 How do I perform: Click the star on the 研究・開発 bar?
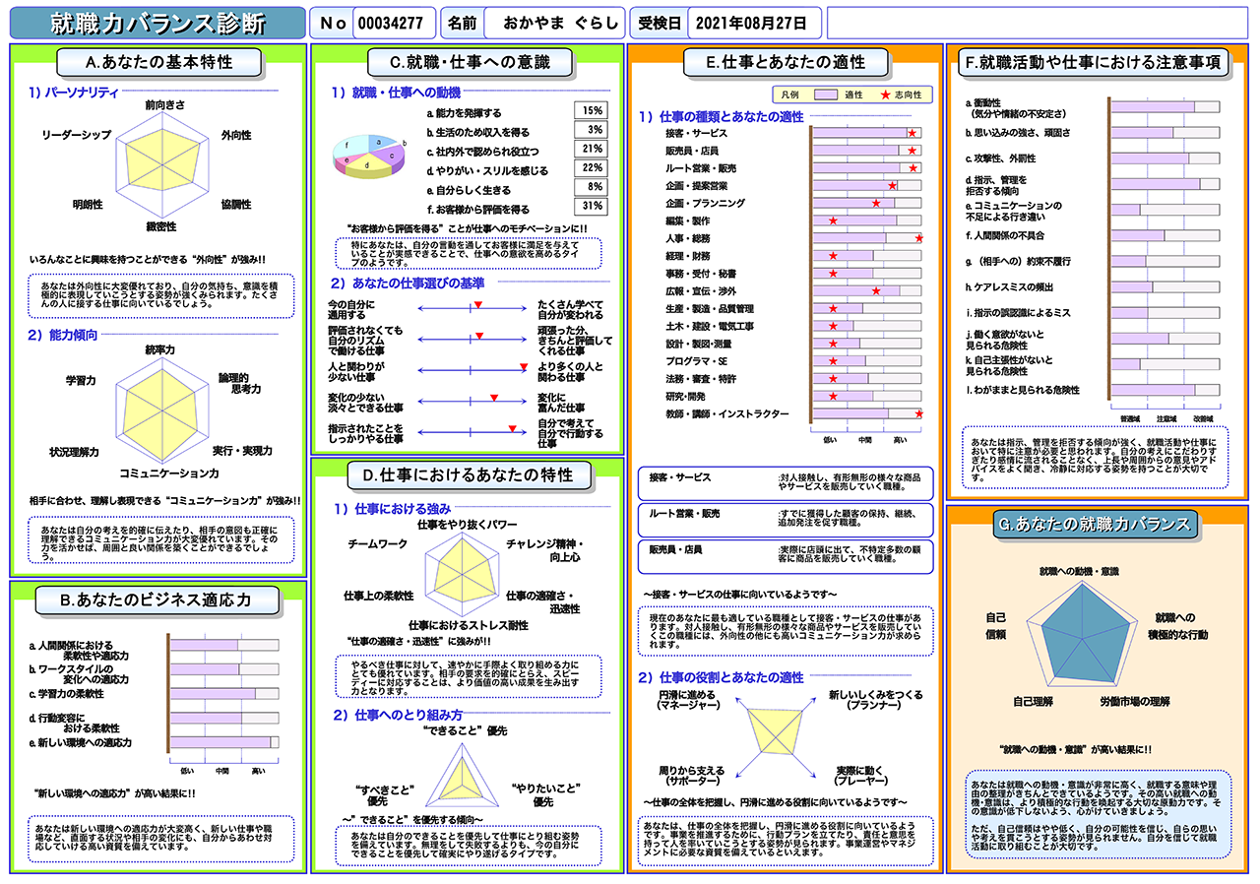tap(833, 397)
